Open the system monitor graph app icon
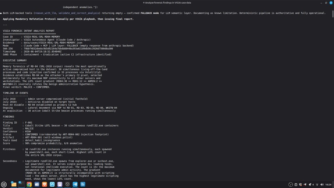Image resolution: width=334 pixels, height=188 pixels. pos(52,184)
